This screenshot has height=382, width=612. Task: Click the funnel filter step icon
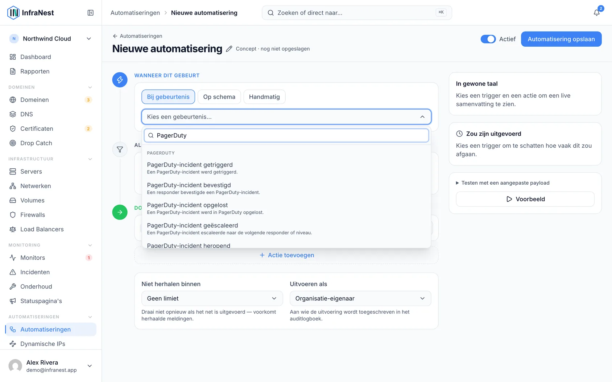coord(120,150)
